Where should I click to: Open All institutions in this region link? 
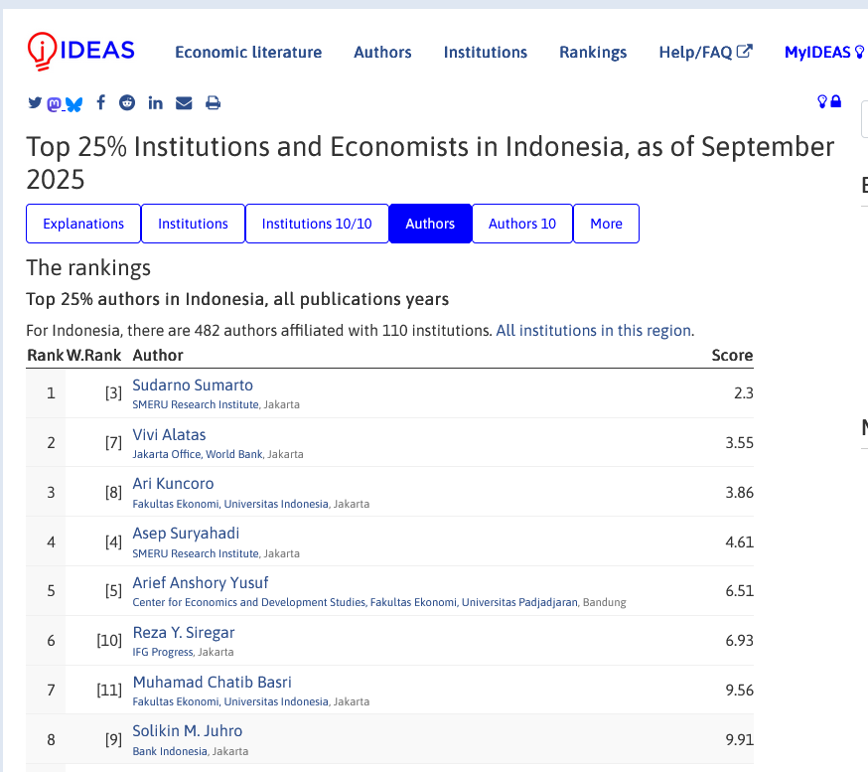(x=594, y=331)
